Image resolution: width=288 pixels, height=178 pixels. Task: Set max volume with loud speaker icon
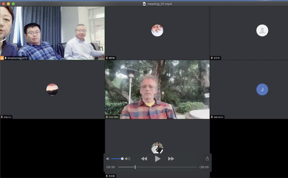pyautogui.click(x=128, y=159)
